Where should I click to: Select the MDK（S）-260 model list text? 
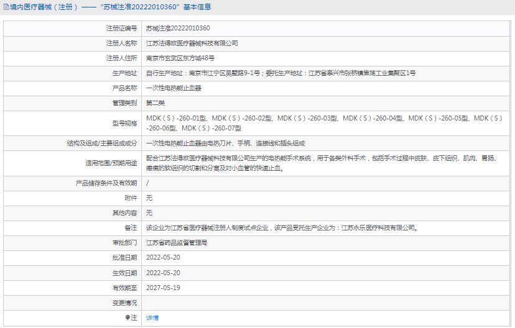325,123
